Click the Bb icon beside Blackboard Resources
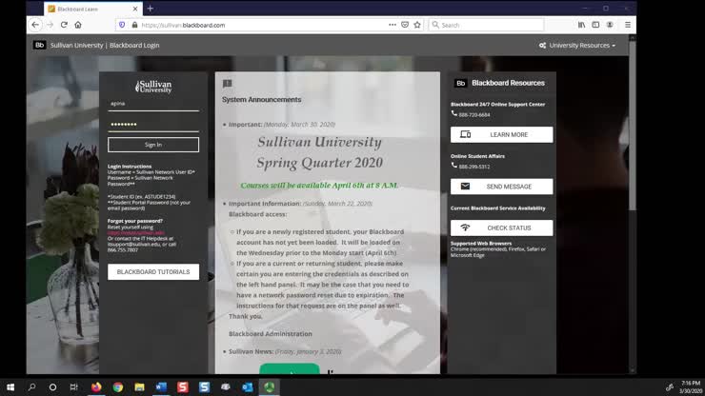This screenshot has width=705, height=396. pos(460,83)
